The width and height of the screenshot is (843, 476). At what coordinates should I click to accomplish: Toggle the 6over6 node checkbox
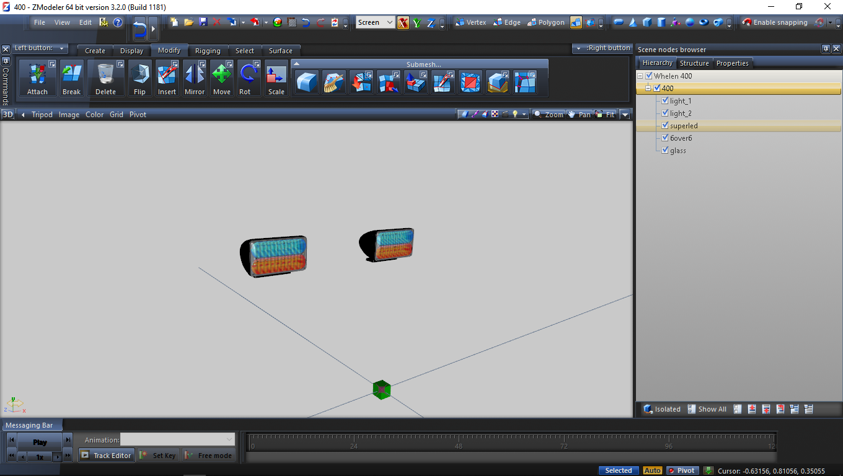click(665, 138)
